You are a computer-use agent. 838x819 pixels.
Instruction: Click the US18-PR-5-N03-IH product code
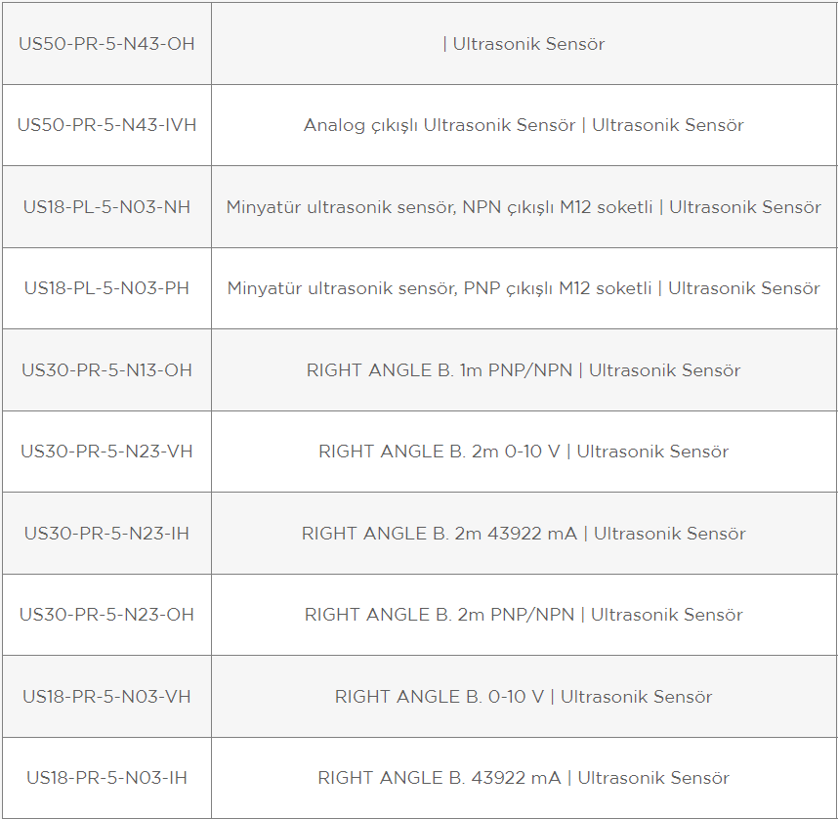(106, 778)
